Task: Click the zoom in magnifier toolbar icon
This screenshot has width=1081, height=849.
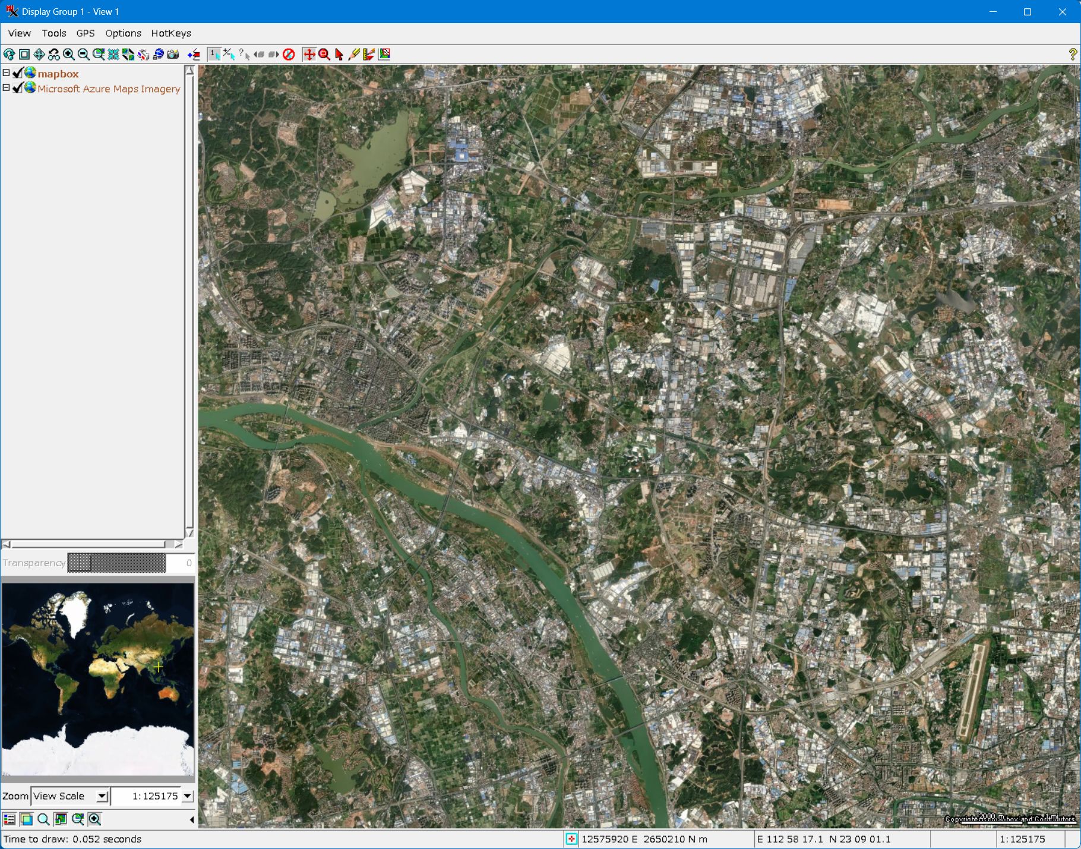Action: [69, 55]
